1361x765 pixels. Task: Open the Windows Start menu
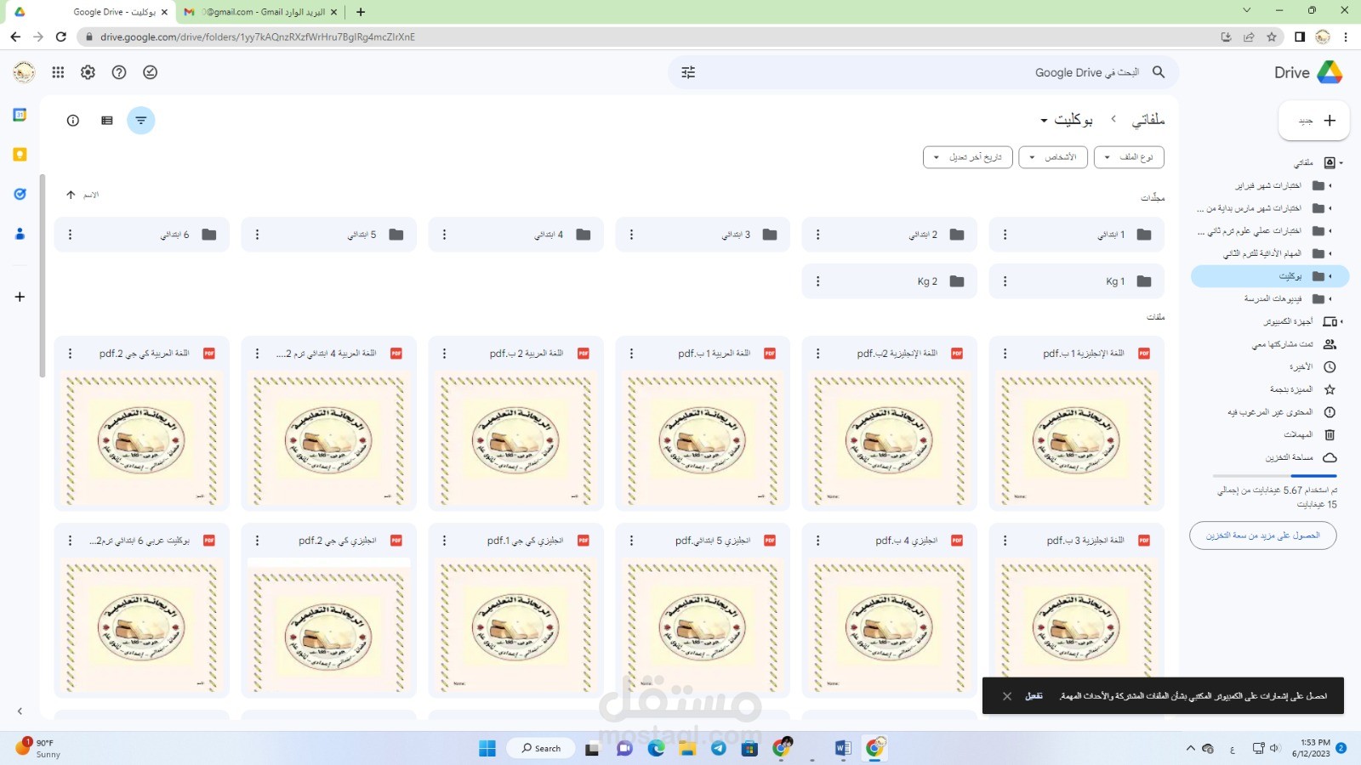(487, 748)
